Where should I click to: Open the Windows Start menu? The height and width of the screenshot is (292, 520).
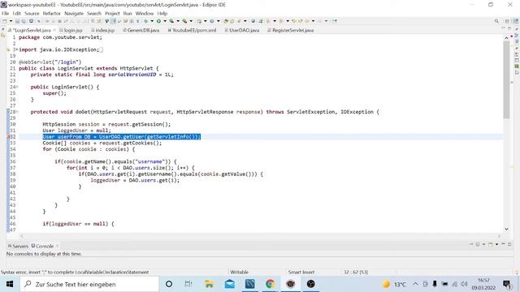[10, 284]
